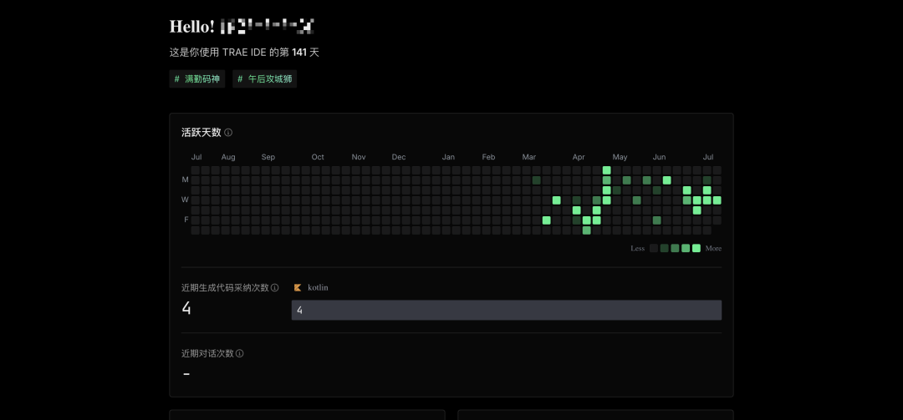903x420 pixels.
Task: Click the last bright cell in the W row
Action: [717, 200]
